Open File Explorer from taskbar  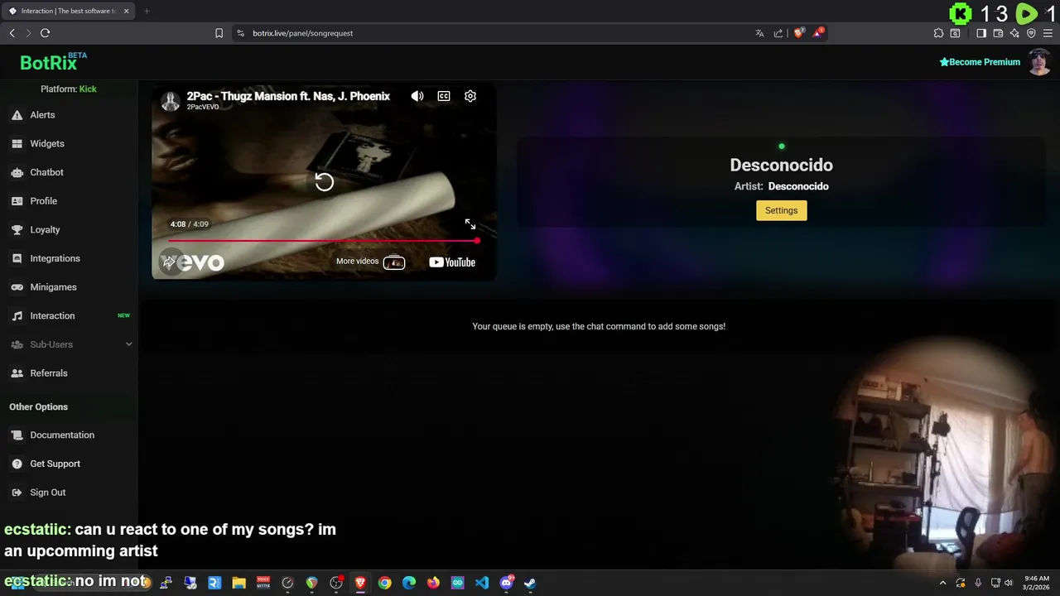(238, 583)
